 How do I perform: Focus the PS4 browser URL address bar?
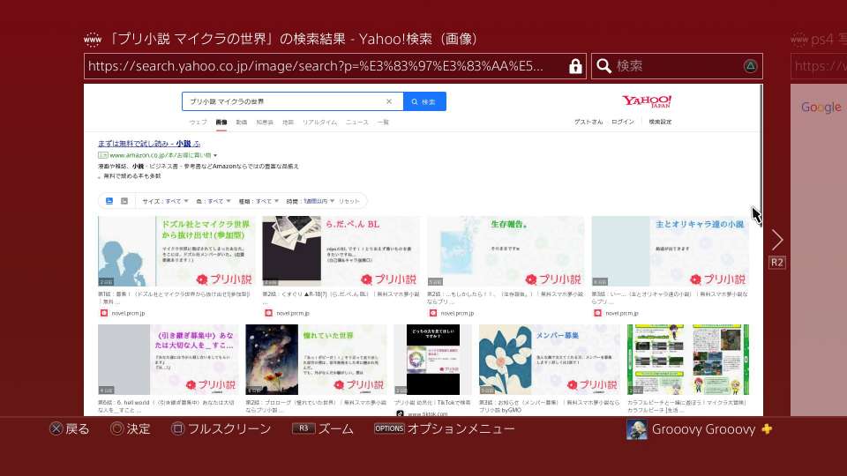tap(335, 66)
